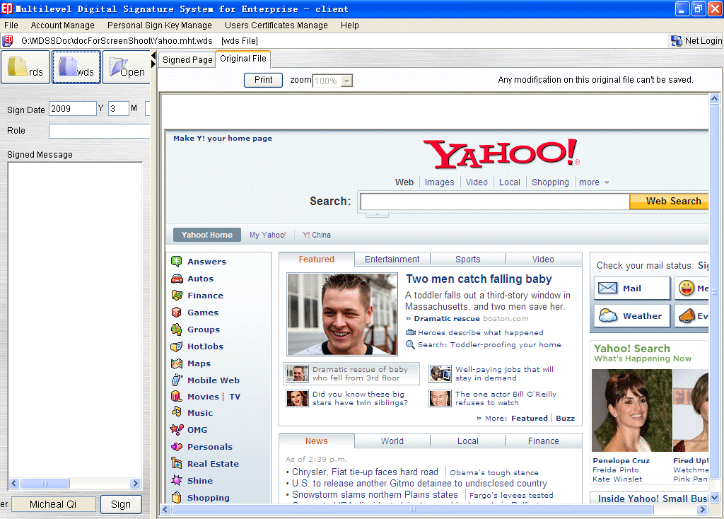Click the Print button

[x=263, y=80]
